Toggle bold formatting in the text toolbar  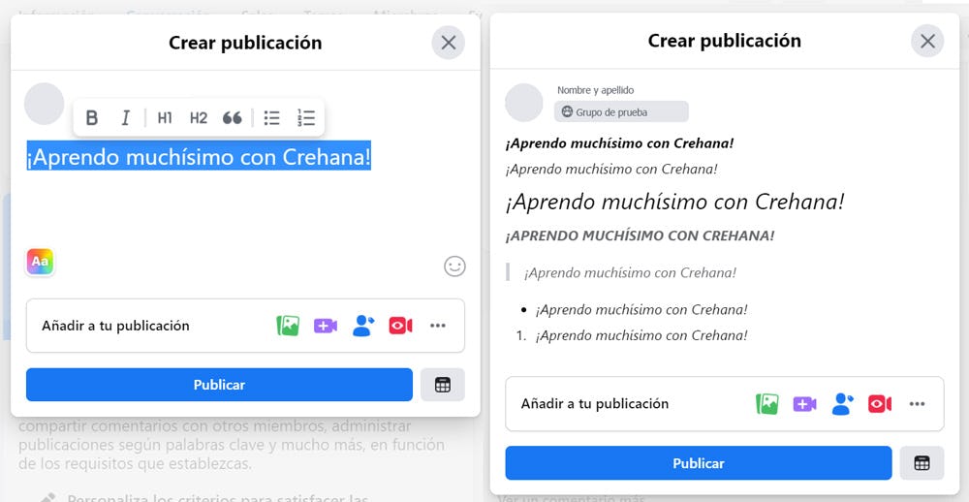tap(92, 118)
